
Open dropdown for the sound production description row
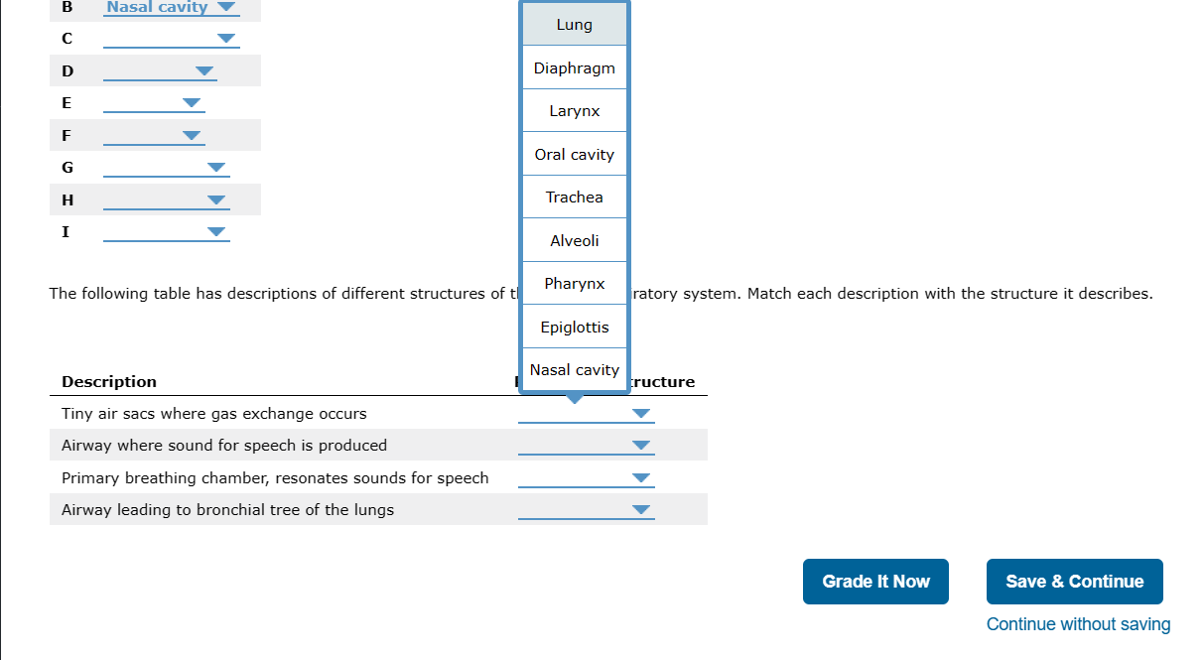click(641, 445)
